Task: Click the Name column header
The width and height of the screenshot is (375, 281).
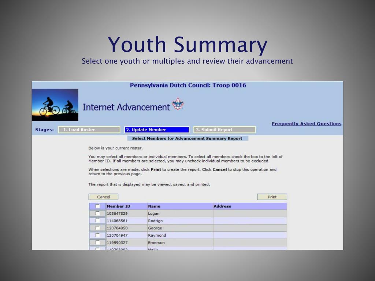Action: tap(154, 206)
